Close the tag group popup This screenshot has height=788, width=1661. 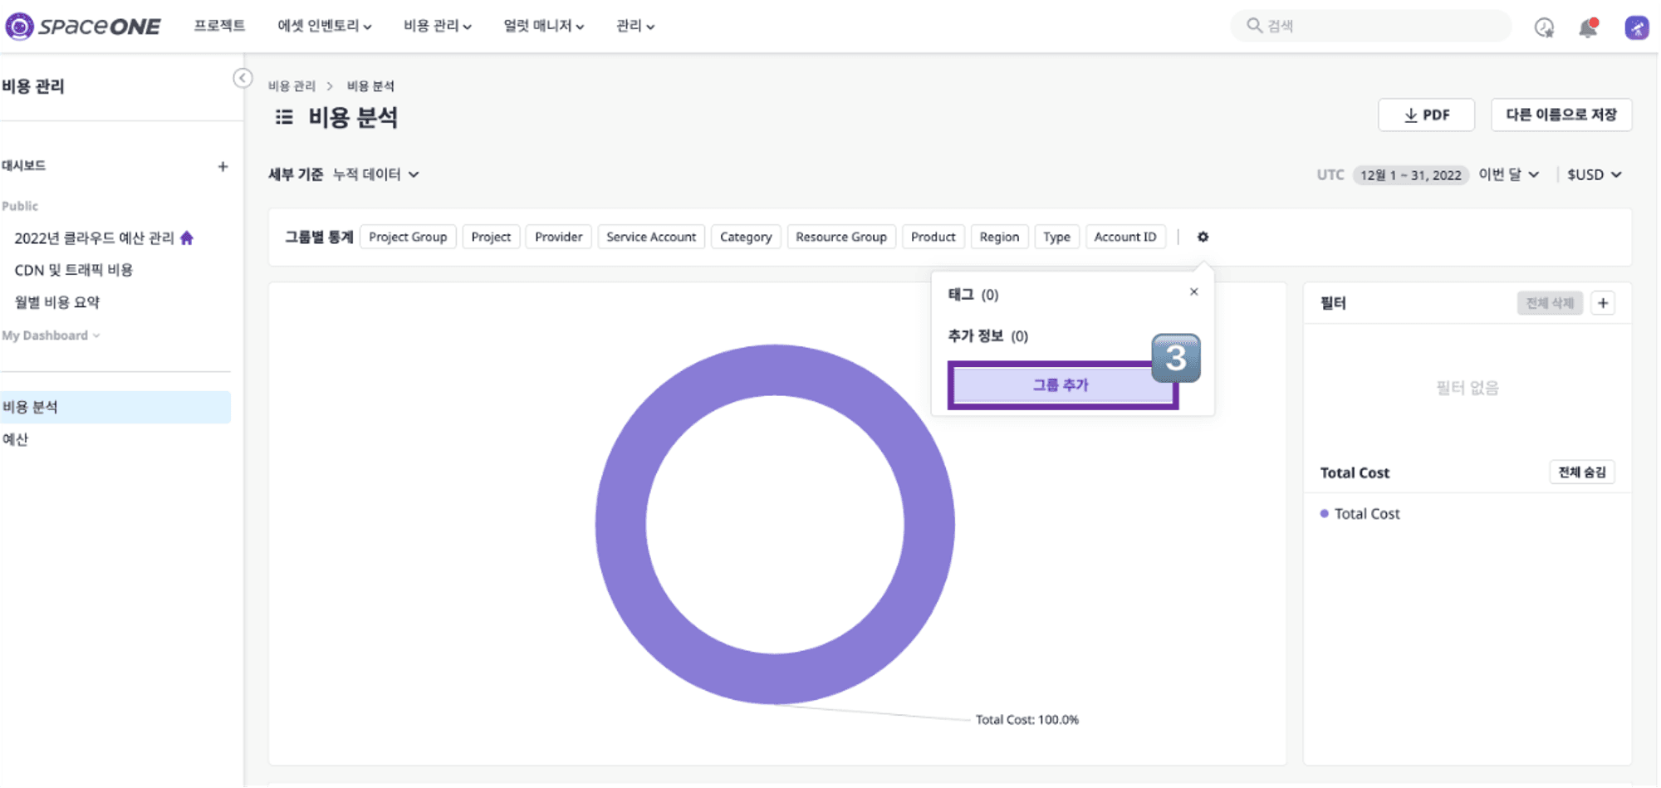(x=1193, y=291)
